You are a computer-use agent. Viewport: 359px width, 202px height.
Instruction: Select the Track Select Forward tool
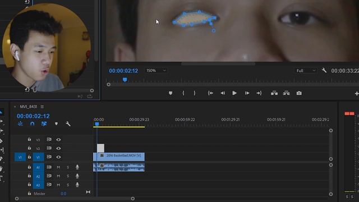1,121
